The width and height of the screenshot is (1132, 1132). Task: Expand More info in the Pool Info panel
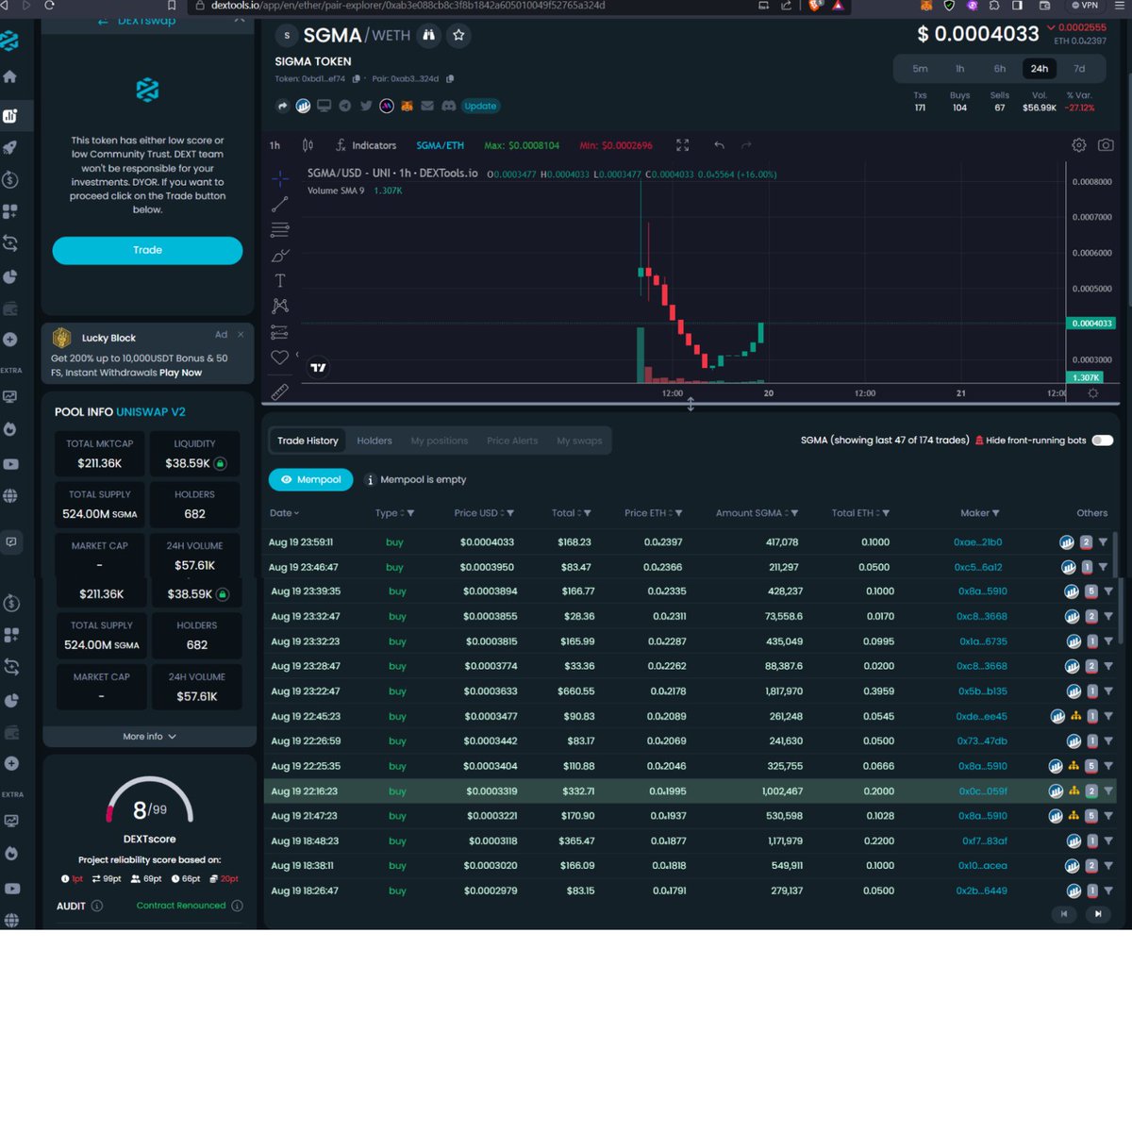click(x=148, y=736)
